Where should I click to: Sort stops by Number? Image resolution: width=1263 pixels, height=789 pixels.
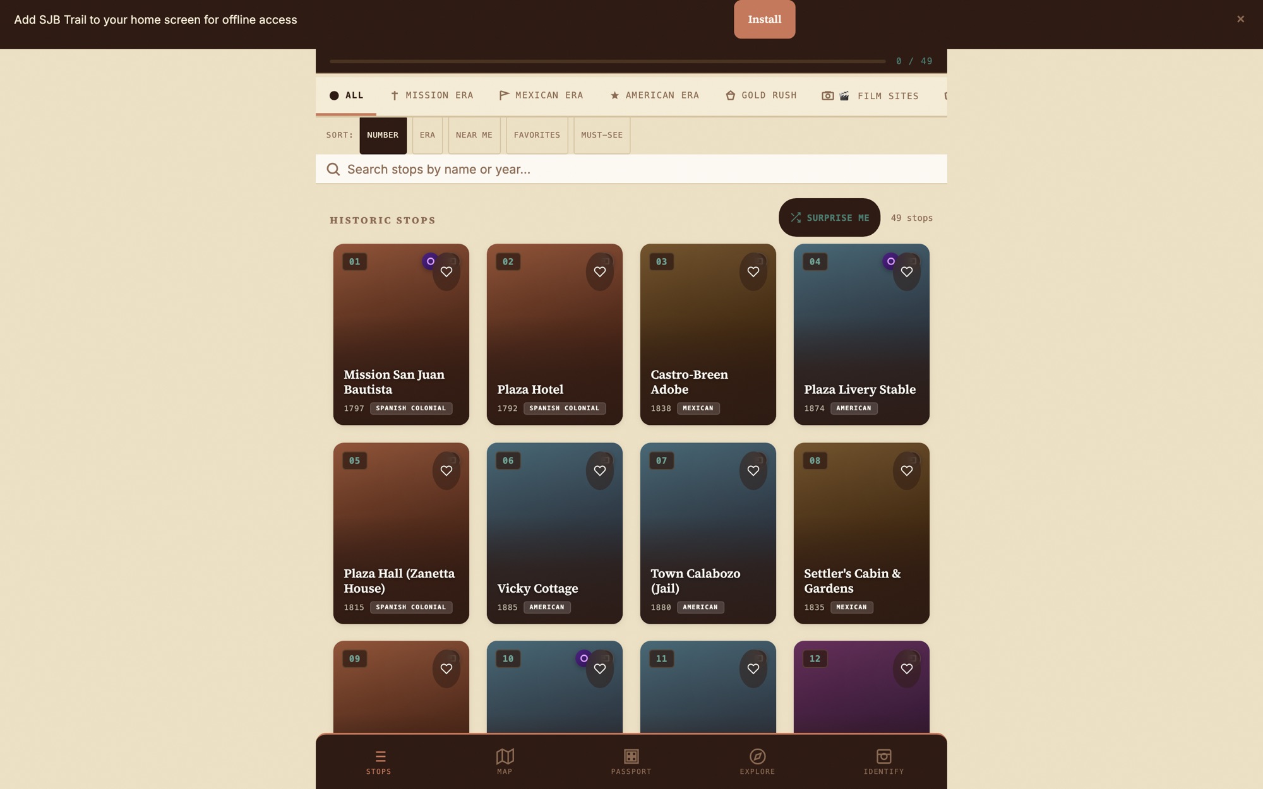[x=383, y=135]
